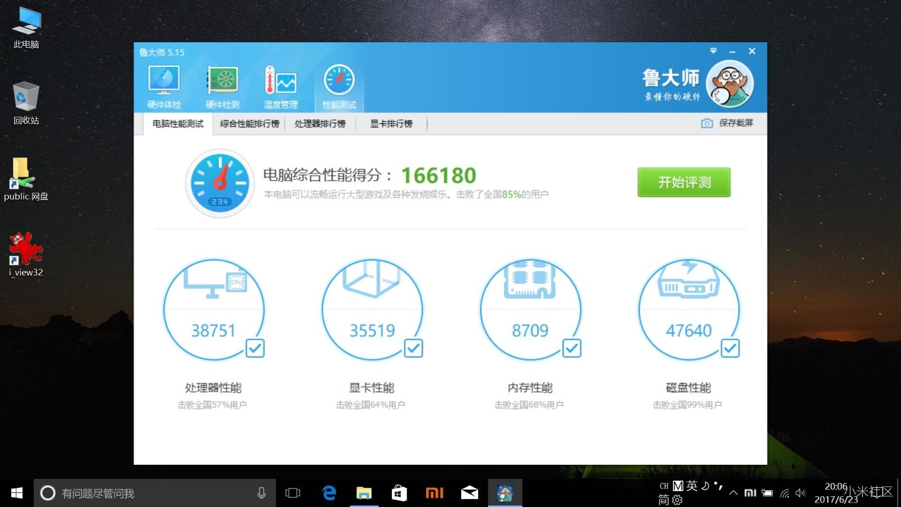Viewport: 901px width, 507px height.
Task: Uncheck the 显卡性能 test checkbox
Action: [414, 348]
